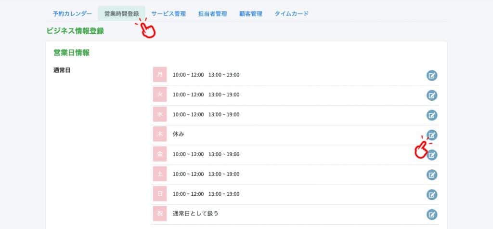
Task: Click the pink 祝 holiday badge
Action: 160,214
